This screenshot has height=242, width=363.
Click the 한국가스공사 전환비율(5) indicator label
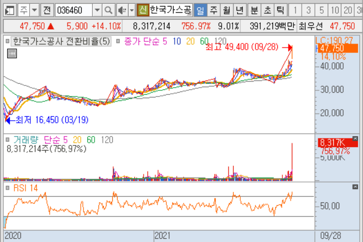(61, 41)
